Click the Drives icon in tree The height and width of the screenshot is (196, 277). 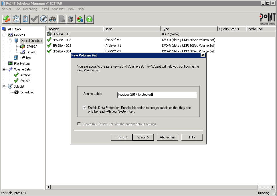[x=23, y=52]
